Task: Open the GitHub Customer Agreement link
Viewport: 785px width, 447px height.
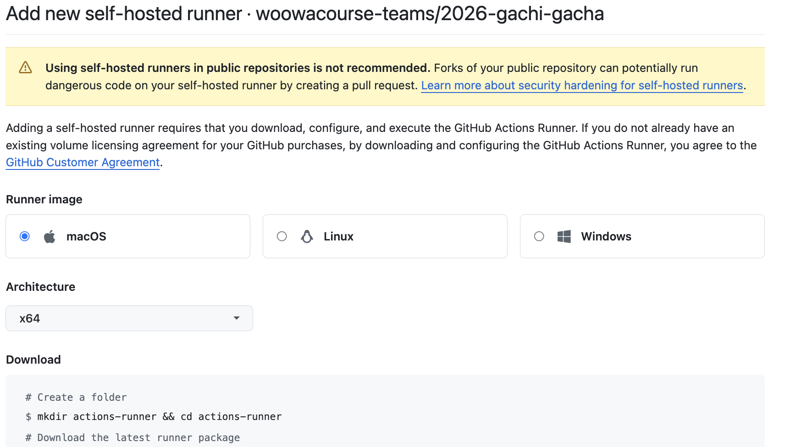Action: (83, 162)
